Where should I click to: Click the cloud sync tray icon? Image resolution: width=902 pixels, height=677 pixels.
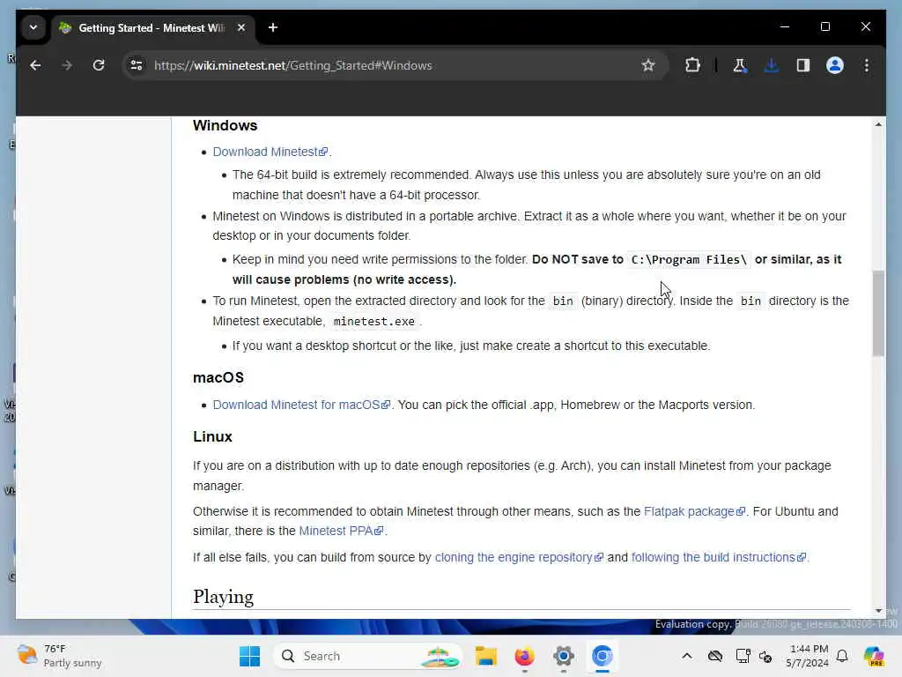click(715, 656)
